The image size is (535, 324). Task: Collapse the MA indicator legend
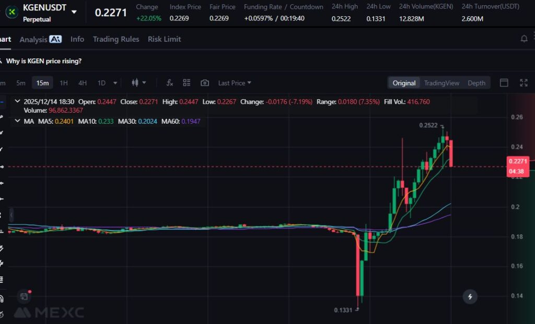click(18, 121)
